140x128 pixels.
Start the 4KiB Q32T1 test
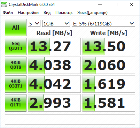[16, 84]
